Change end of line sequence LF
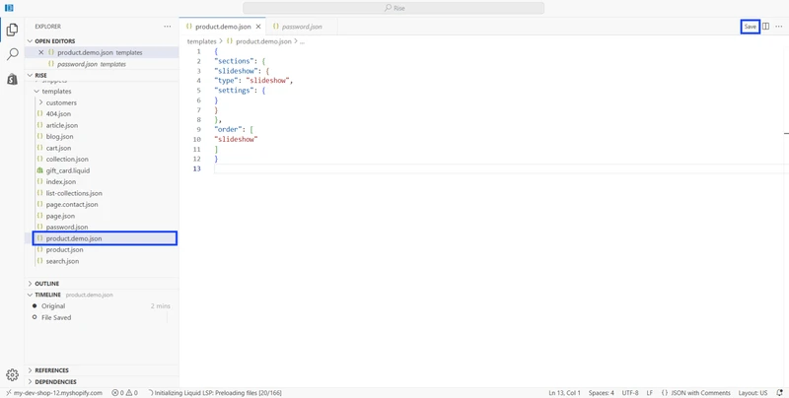This screenshot has width=789, height=398. [650, 393]
